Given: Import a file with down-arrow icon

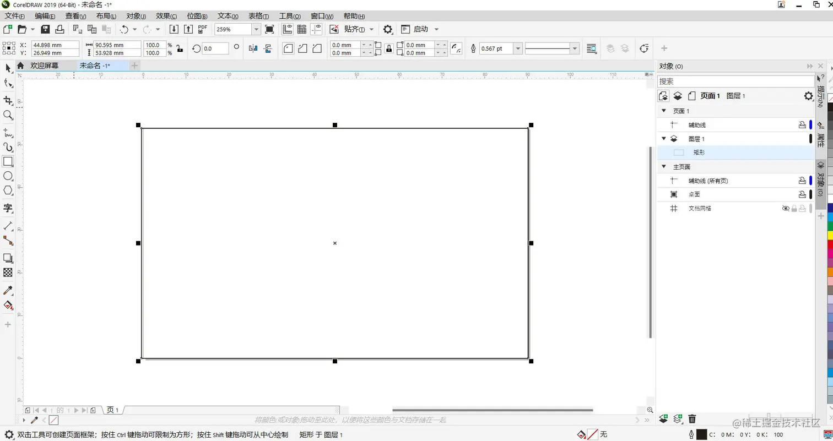Looking at the screenshot, I should pyautogui.click(x=174, y=29).
